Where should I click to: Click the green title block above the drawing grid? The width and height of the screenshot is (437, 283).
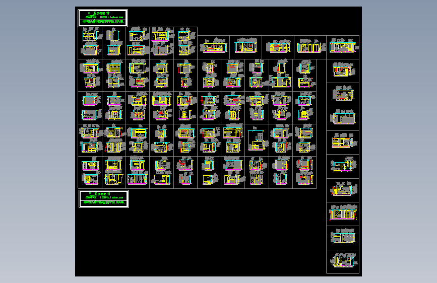(102, 18)
